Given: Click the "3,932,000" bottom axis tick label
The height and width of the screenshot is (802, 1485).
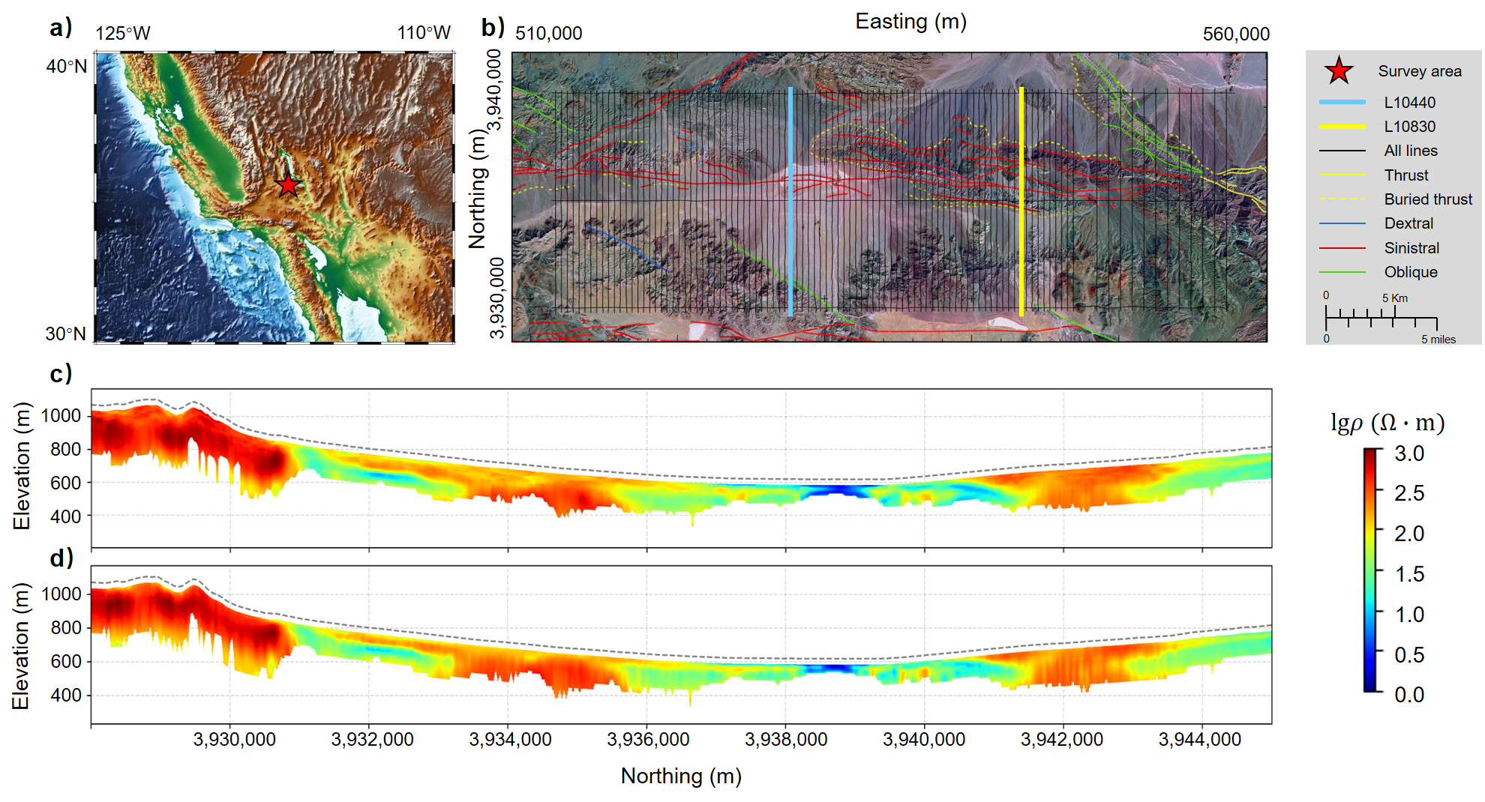Looking at the screenshot, I should pyautogui.click(x=373, y=740).
